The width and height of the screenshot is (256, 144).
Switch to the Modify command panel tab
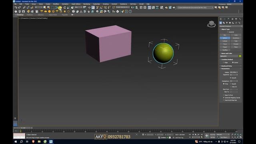point(224,19)
